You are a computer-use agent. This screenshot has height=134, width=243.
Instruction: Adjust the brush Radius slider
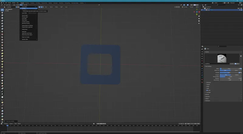click(x=229, y=69)
